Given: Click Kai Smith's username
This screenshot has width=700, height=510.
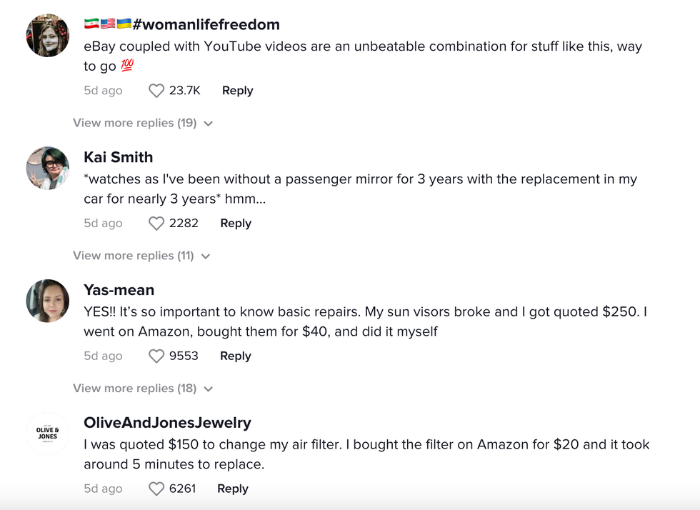Looking at the screenshot, I should coord(118,157).
